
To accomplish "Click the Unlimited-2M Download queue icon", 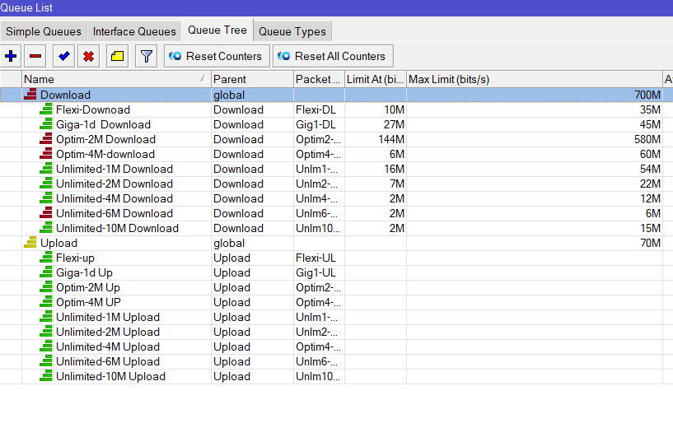I will pos(46,184).
